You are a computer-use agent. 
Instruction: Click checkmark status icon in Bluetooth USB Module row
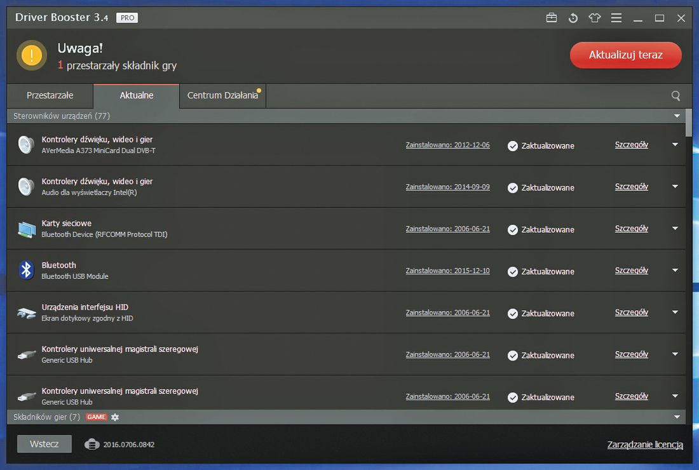(x=513, y=272)
